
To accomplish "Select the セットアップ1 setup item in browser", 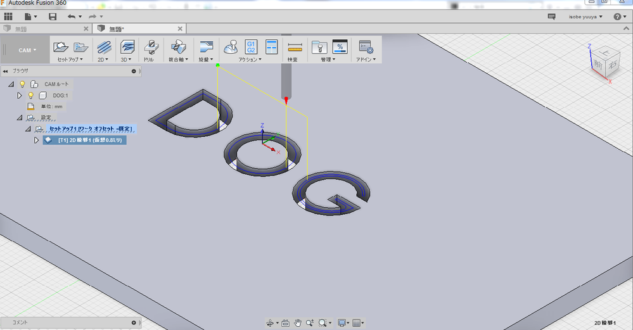I will pyautogui.click(x=92, y=129).
